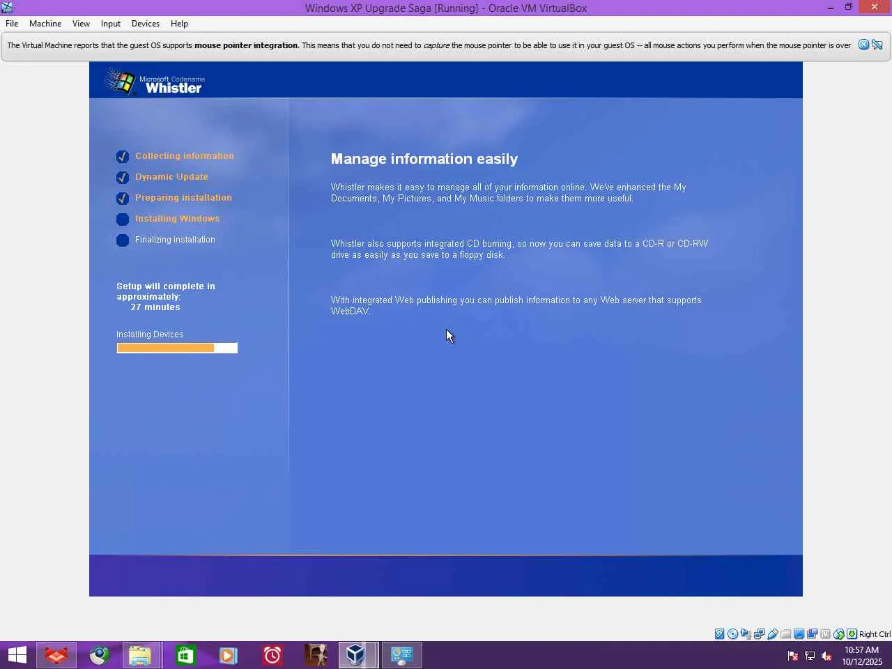Click the paragraph about CD burning
The image size is (892, 669).
[519, 249]
